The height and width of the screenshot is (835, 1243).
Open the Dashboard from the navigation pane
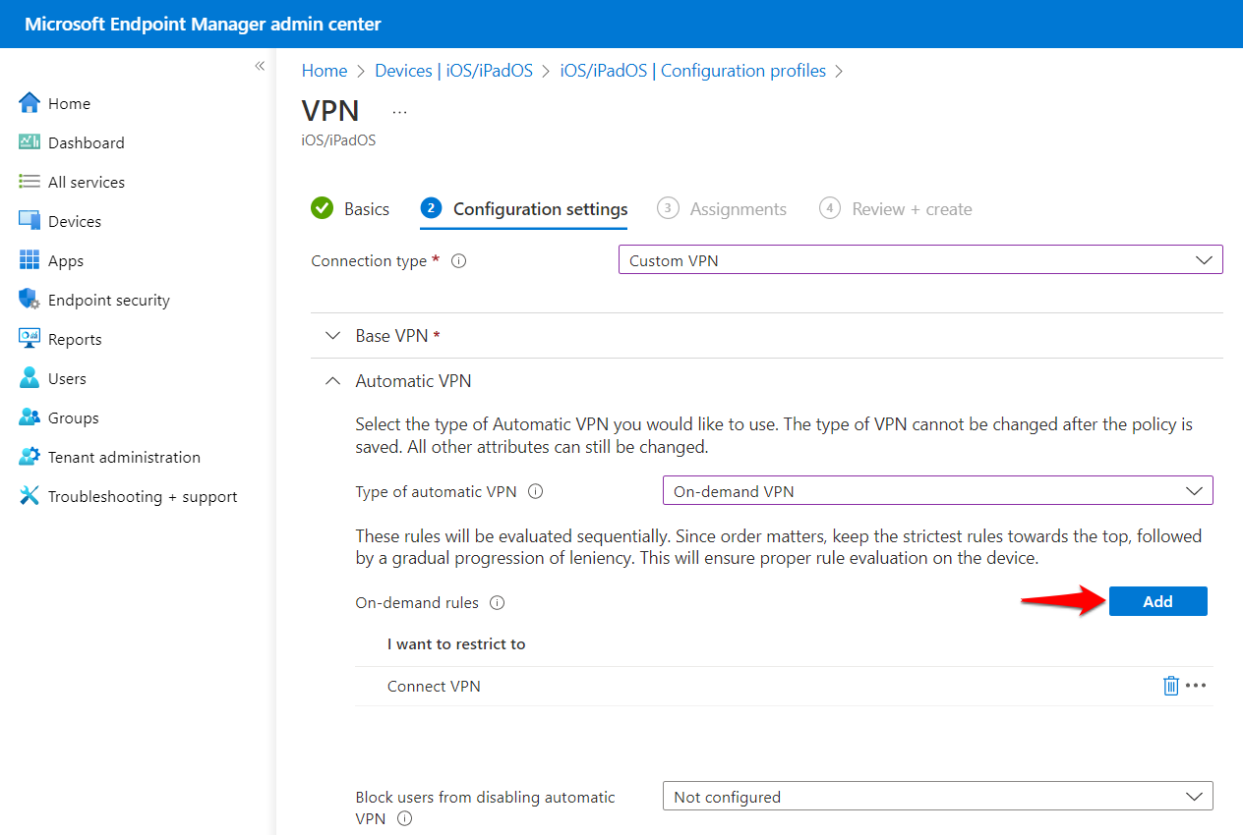pos(29,142)
